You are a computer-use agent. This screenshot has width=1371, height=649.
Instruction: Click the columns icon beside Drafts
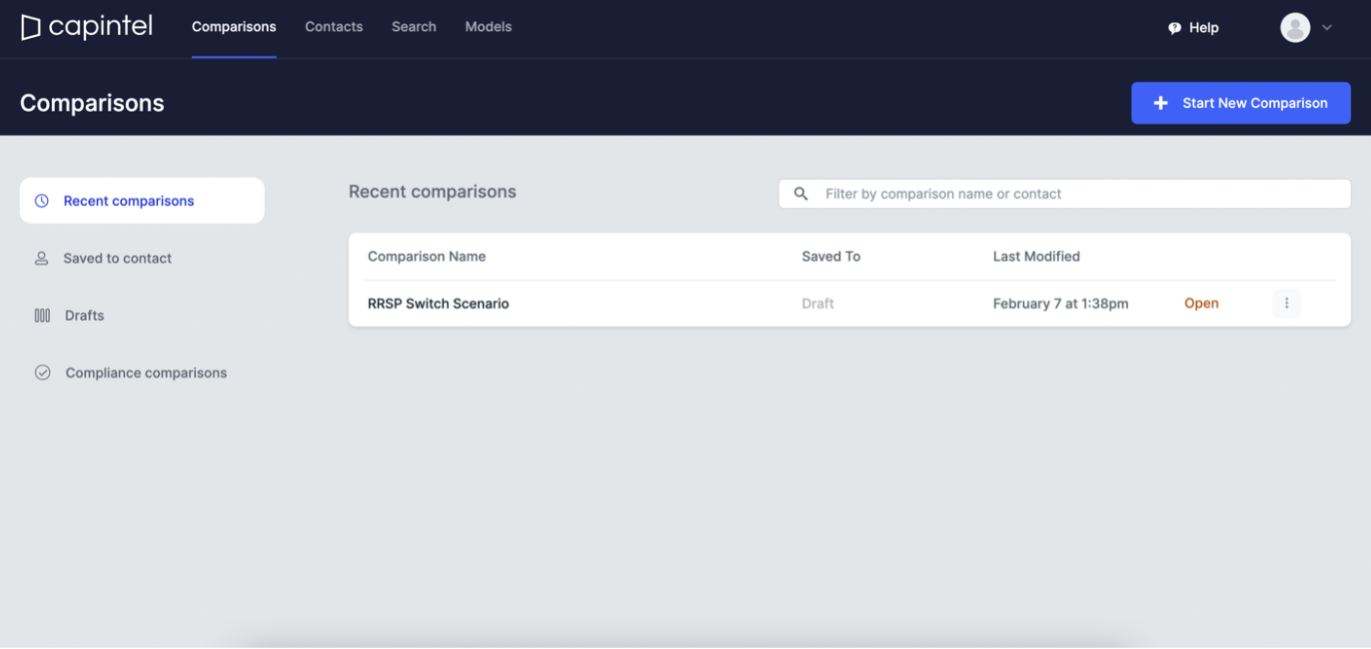42,316
